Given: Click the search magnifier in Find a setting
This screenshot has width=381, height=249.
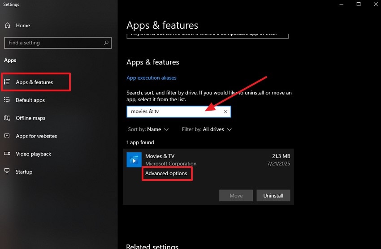Looking at the screenshot, I should (106, 43).
